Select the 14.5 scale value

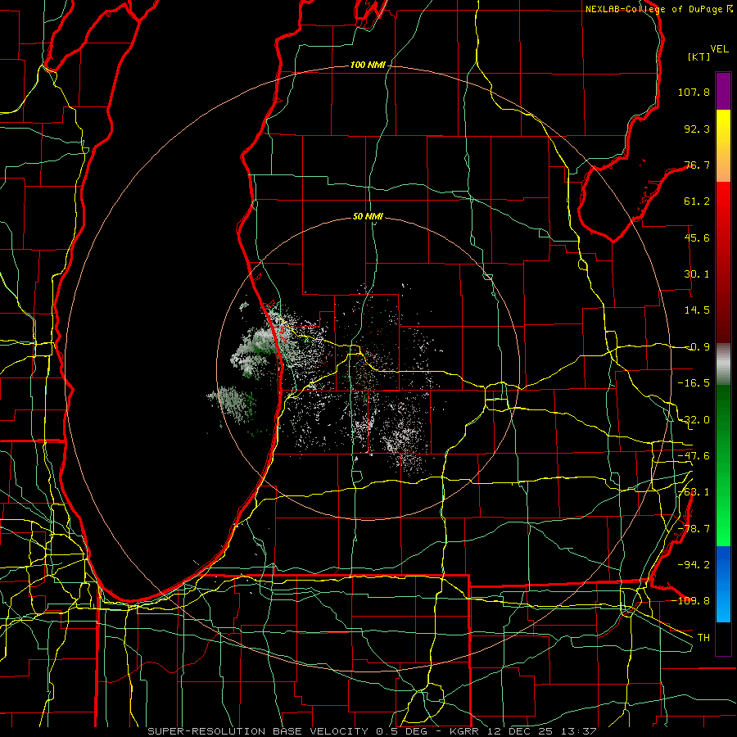(x=697, y=310)
